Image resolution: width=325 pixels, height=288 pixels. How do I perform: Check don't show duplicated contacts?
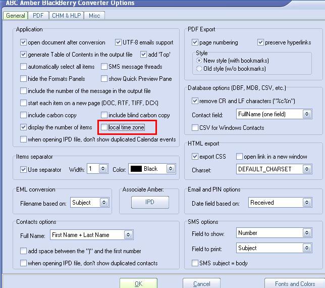tap(23, 263)
